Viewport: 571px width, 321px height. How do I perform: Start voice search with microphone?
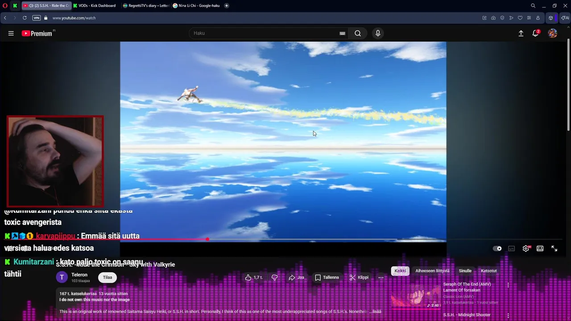coord(378,33)
